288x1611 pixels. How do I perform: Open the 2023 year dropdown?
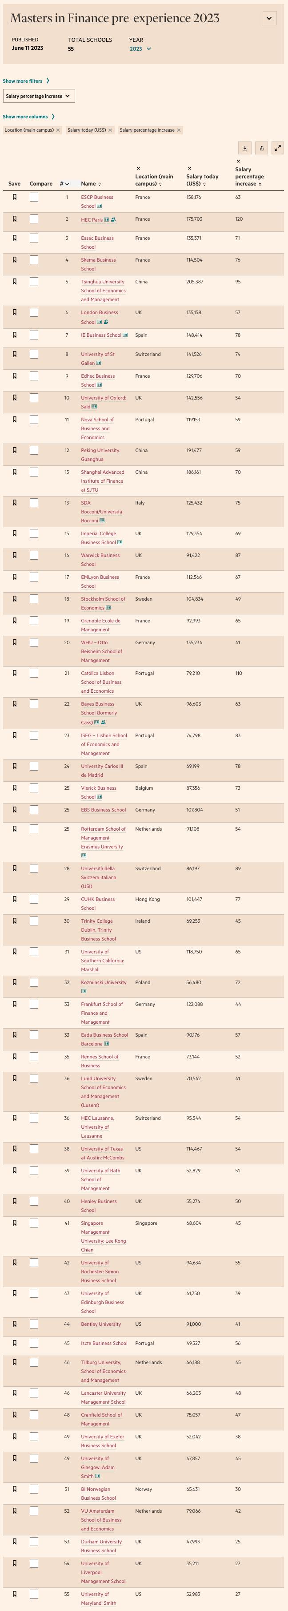click(140, 49)
